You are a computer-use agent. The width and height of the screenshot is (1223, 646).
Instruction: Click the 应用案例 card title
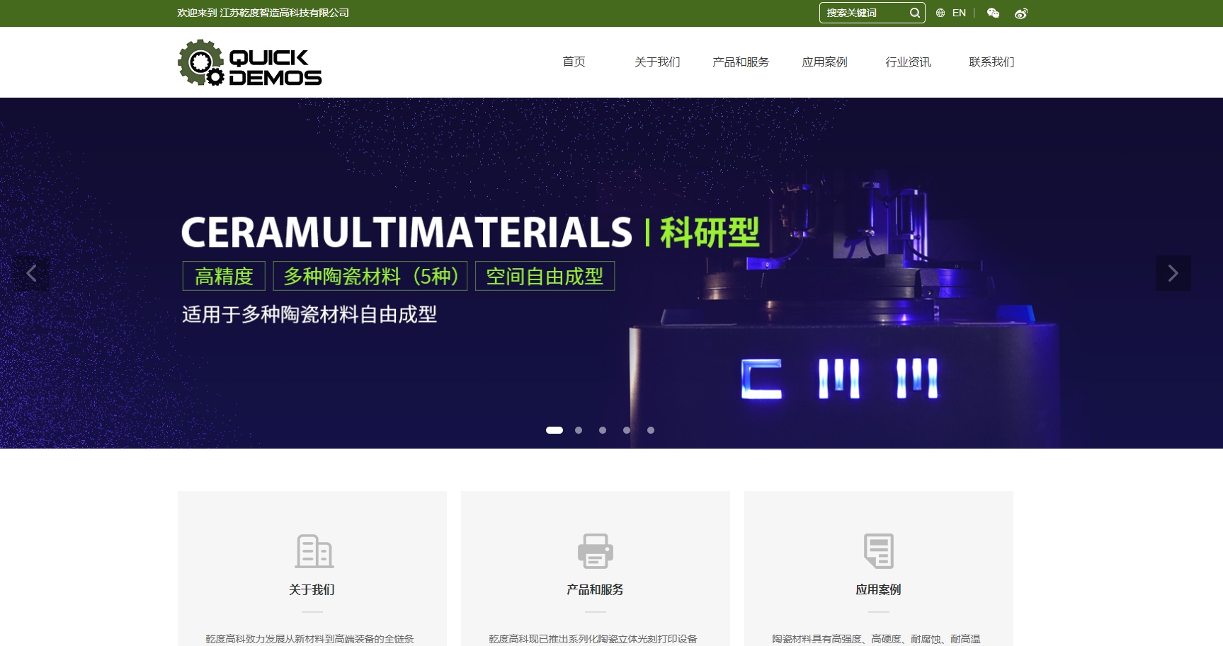[878, 589]
